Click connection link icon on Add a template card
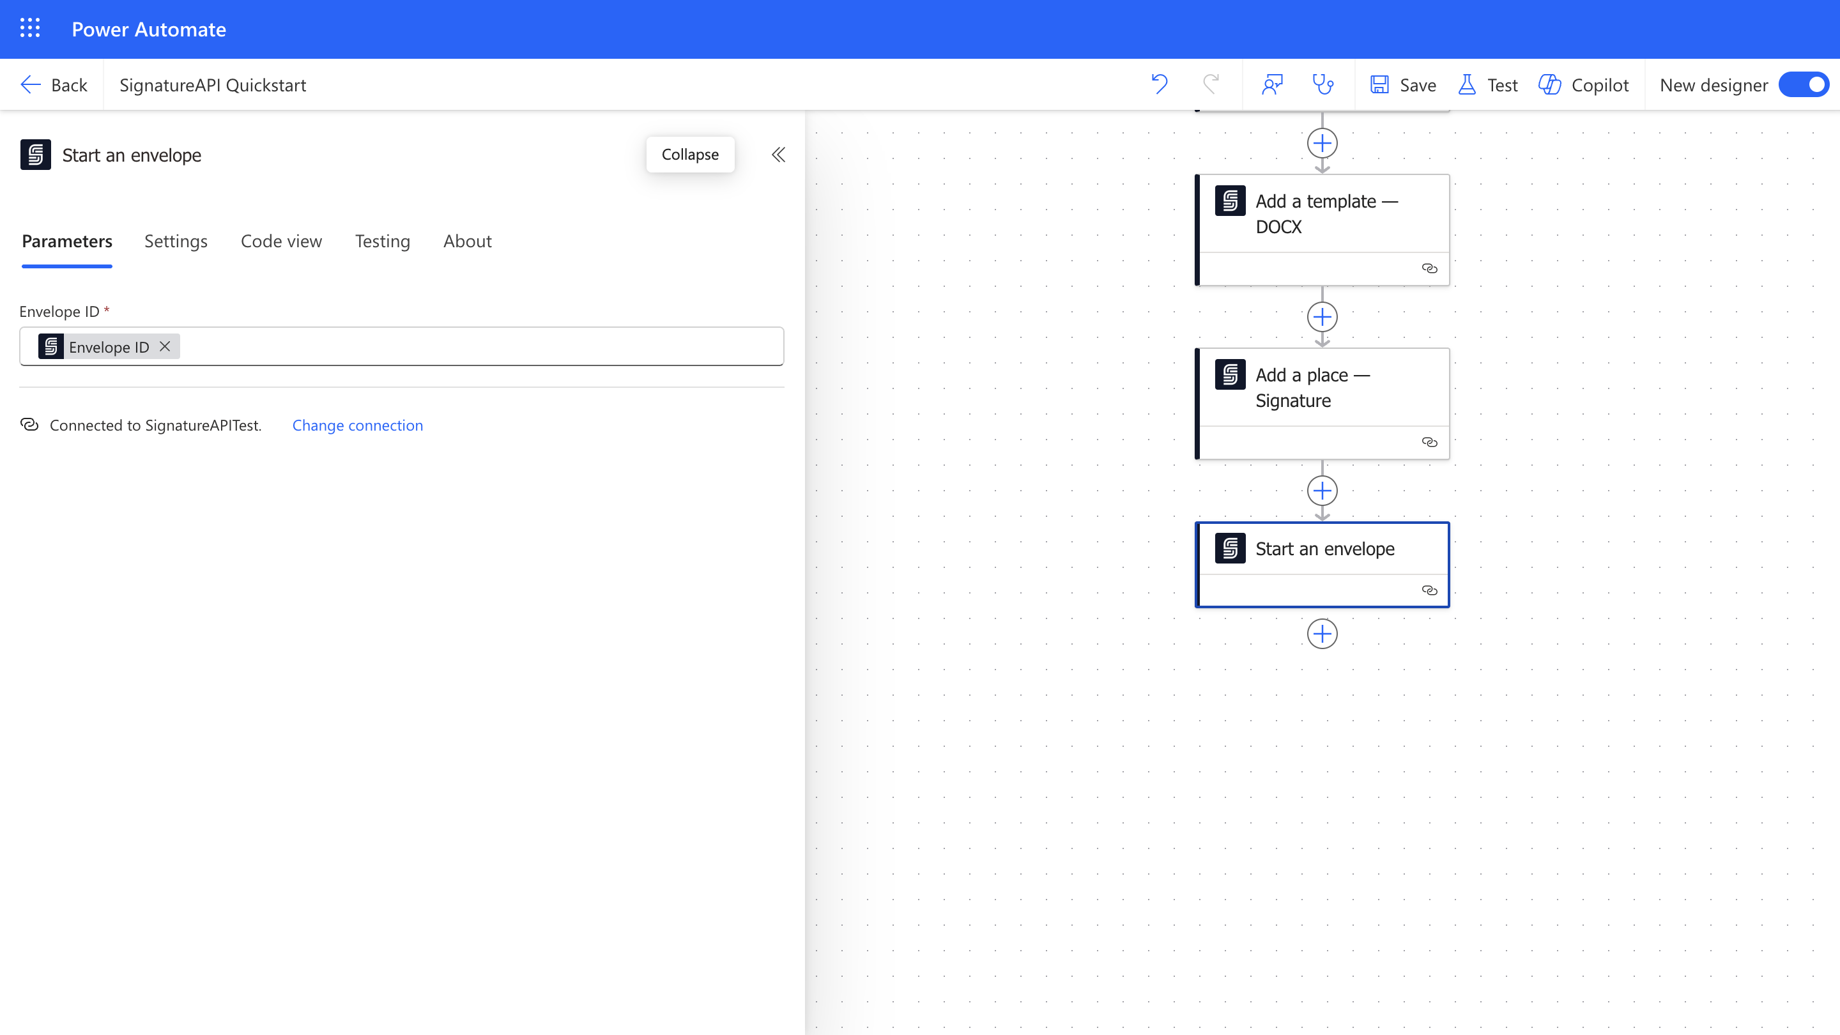Screen dimensions: 1840x1035 point(1429,268)
